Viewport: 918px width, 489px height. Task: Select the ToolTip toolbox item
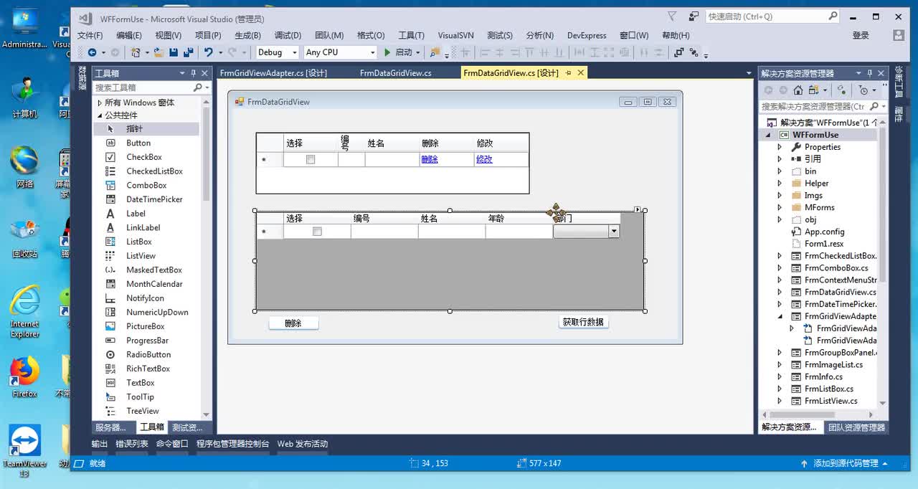click(x=140, y=397)
